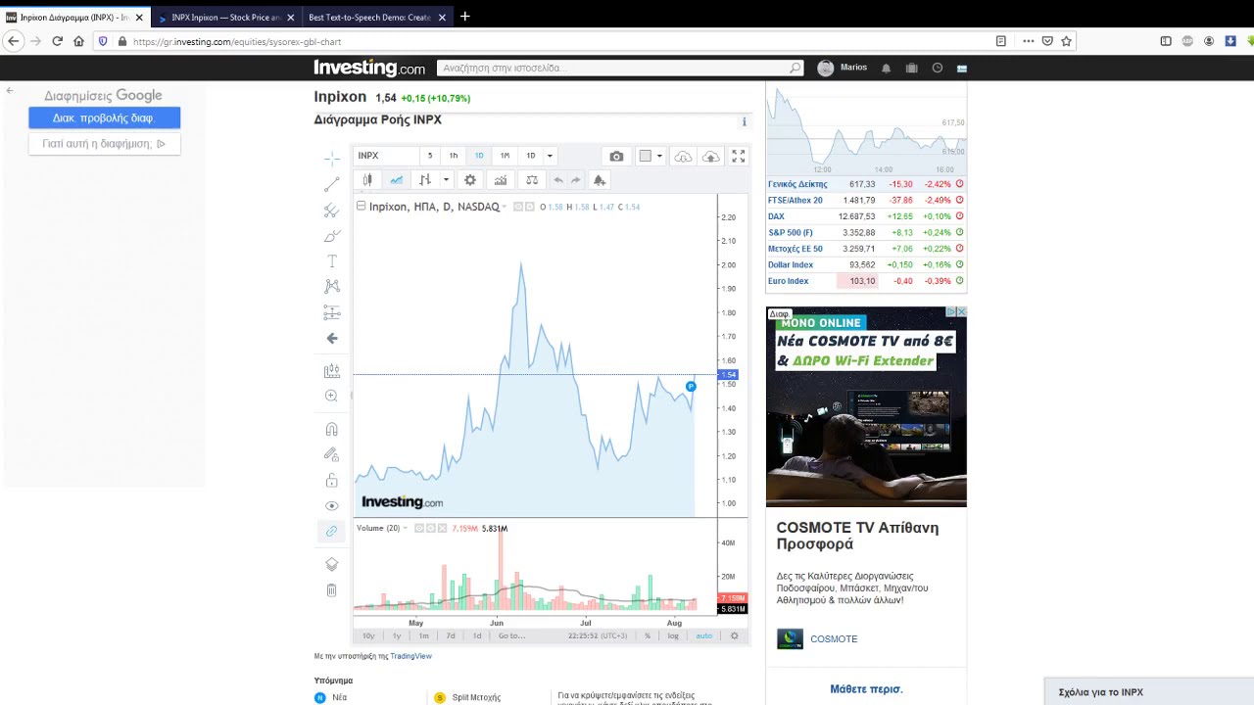Toggle hide all drawings eye icon
The height and width of the screenshot is (705, 1254).
point(332,506)
